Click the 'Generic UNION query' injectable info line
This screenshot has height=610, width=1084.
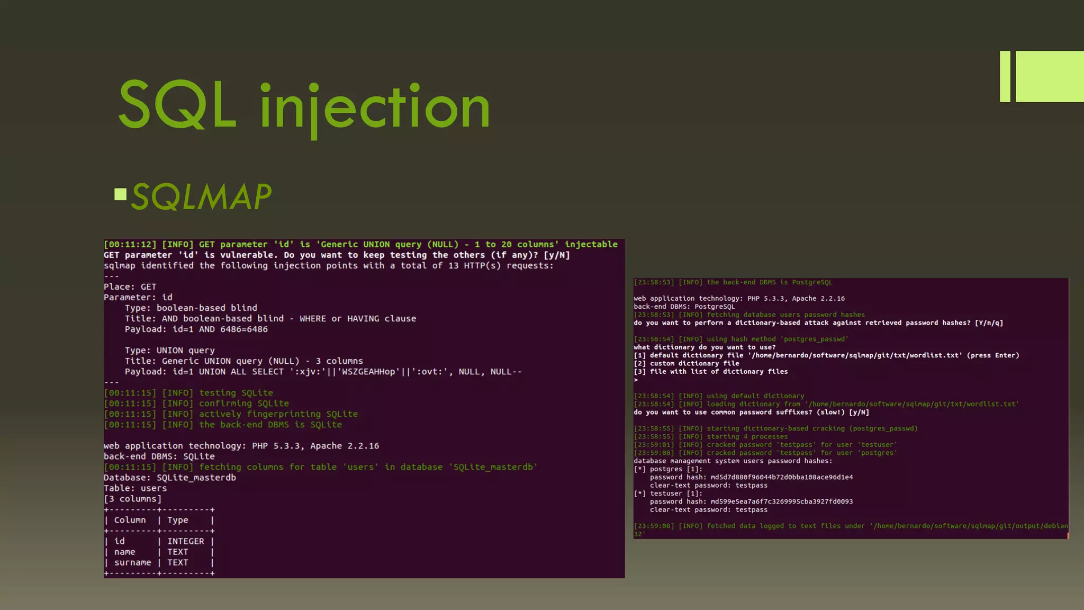tap(360, 244)
